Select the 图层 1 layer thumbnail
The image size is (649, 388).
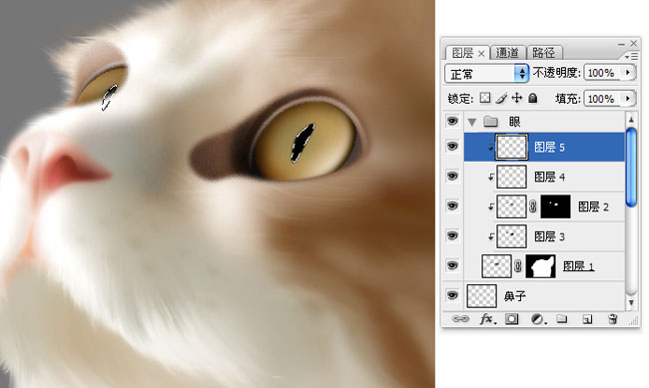point(496,266)
